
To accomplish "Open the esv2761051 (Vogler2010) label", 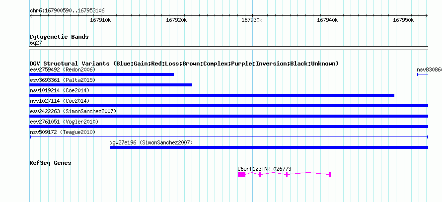I will click(x=64, y=122).
